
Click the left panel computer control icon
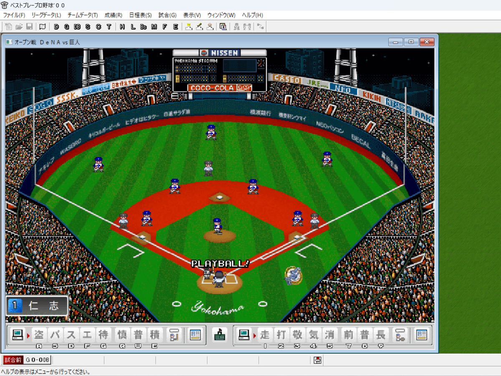[x=18, y=335]
